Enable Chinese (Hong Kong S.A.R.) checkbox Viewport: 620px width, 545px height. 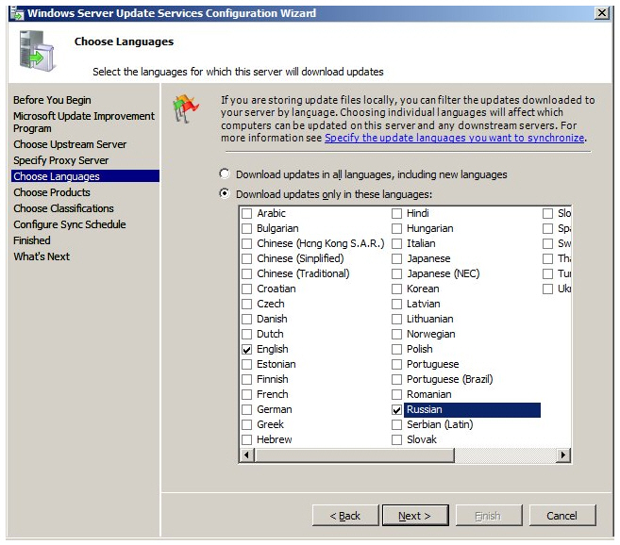[246, 243]
